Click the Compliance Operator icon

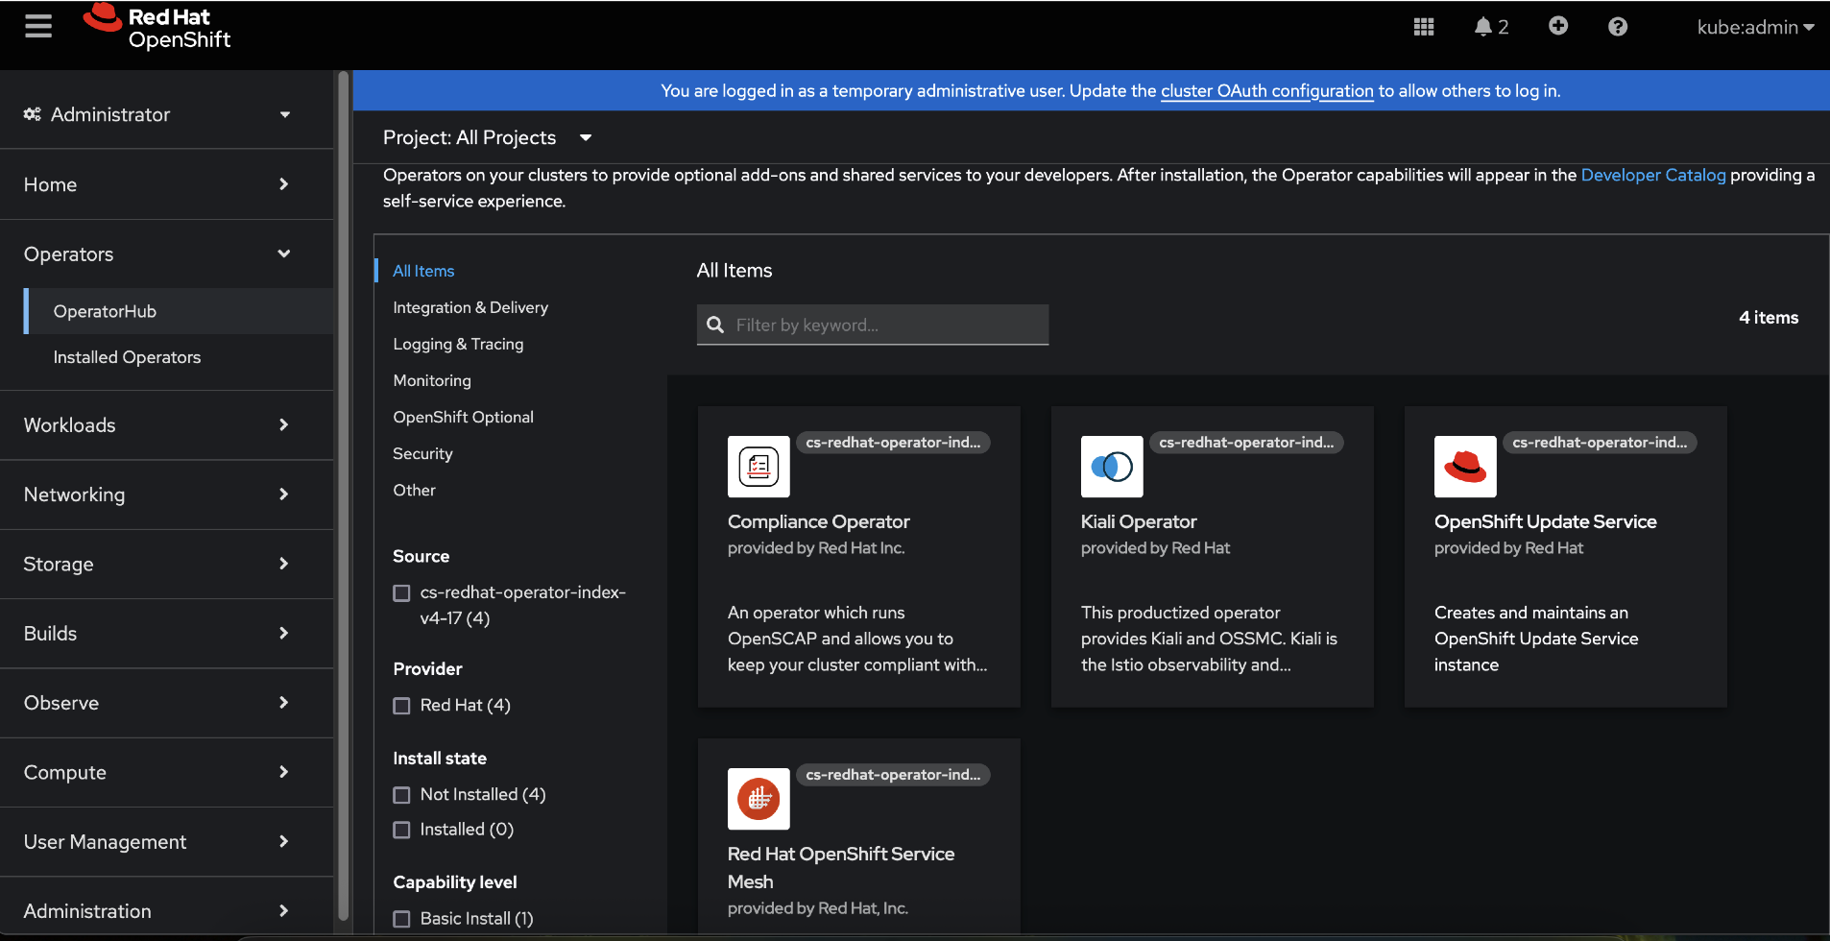click(758, 467)
